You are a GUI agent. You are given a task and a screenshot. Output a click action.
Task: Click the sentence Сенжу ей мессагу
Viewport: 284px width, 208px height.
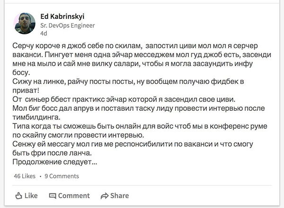133,149
